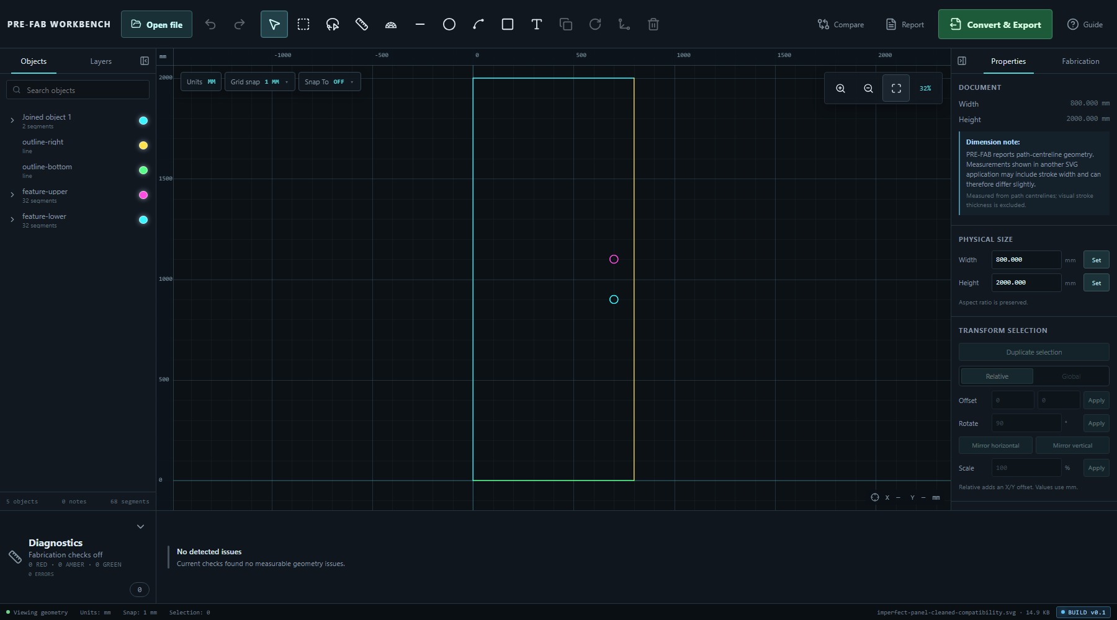Activate the arc curve tool
Screen dimensions: 1117x620
pyautogui.click(x=478, y=24)
